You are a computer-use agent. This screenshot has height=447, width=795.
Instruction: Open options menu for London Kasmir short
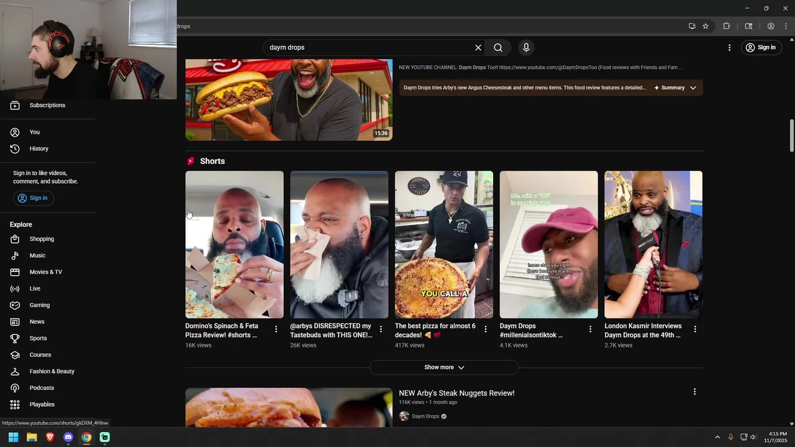[x=695, y=329]
